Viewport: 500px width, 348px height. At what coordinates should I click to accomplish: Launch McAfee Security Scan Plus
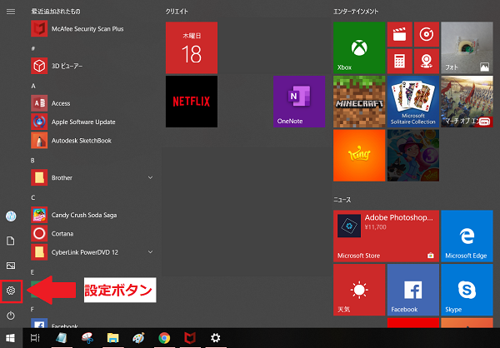point(92,28)
